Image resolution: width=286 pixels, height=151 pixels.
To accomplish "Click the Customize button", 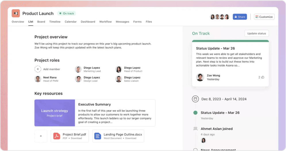I will click(264, 17).
